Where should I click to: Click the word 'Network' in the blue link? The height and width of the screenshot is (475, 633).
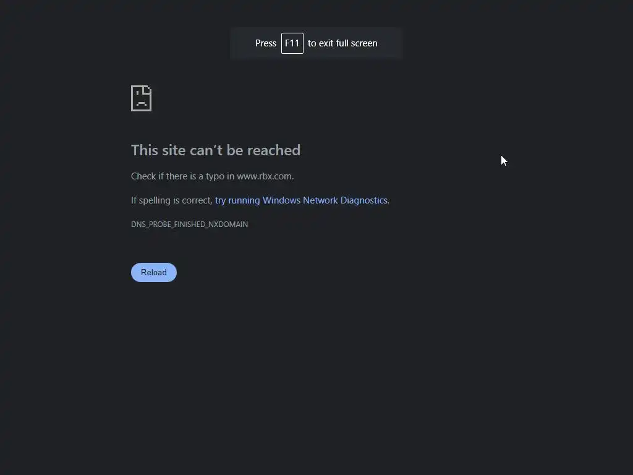coord(320,200)
